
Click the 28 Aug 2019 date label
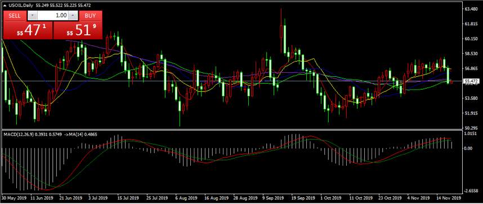(246, 198)
